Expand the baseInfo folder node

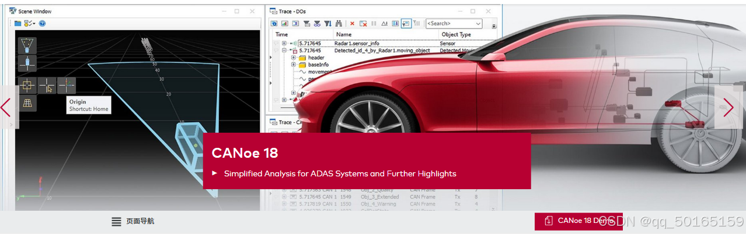(x=294, y=65)
